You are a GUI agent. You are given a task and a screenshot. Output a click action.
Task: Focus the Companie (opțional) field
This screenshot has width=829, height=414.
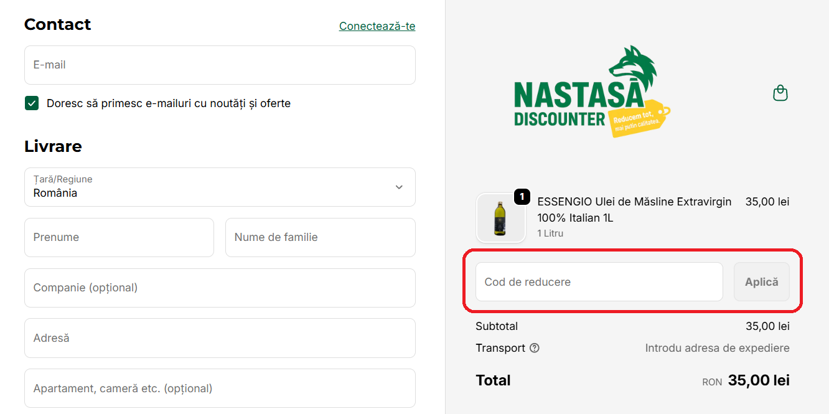click(220, 288)
